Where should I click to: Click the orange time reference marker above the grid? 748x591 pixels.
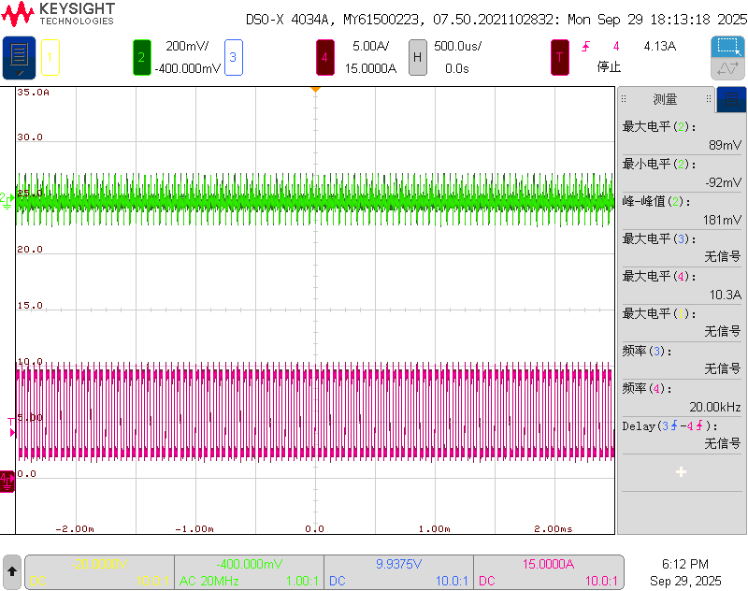(315, 89)
